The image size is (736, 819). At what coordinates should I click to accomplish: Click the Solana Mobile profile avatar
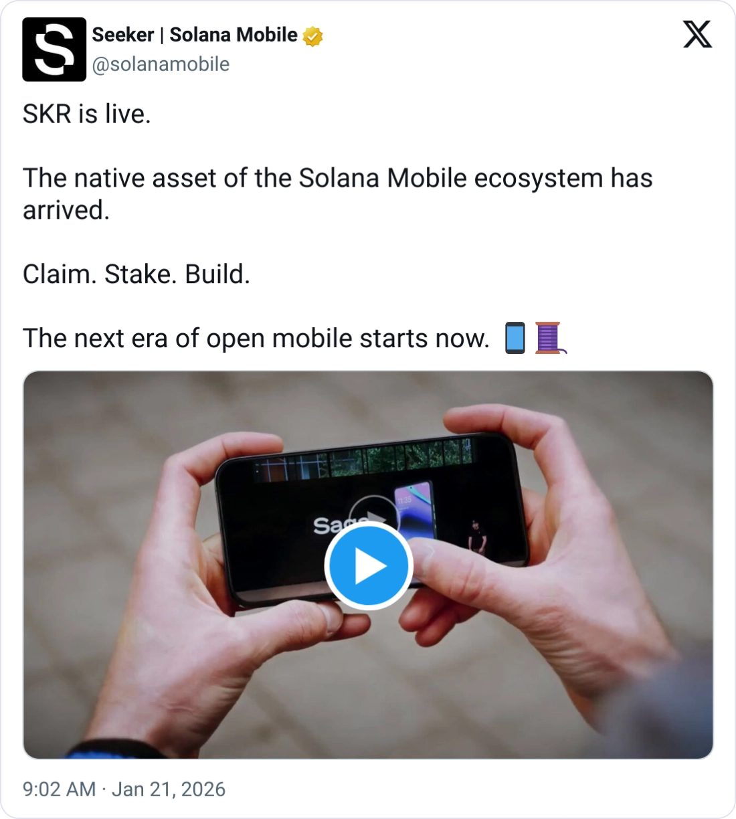point(54,50)
